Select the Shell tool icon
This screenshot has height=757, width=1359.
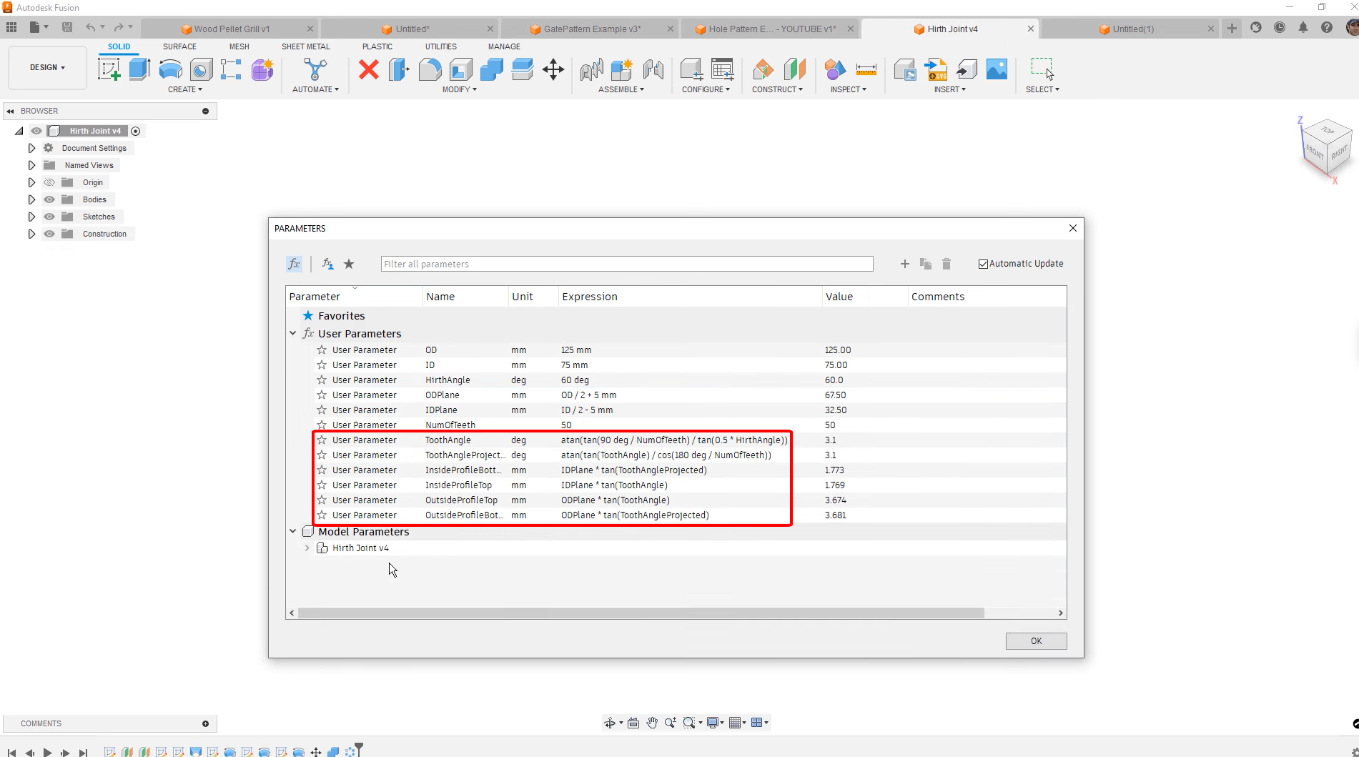click(x=461, y=69)
